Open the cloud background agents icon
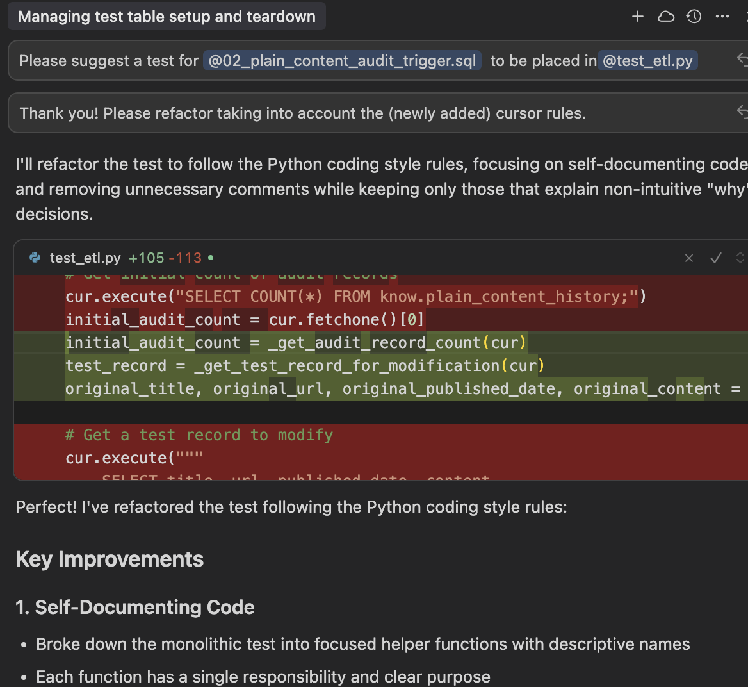748x687 pixels. tap(666, 17)
